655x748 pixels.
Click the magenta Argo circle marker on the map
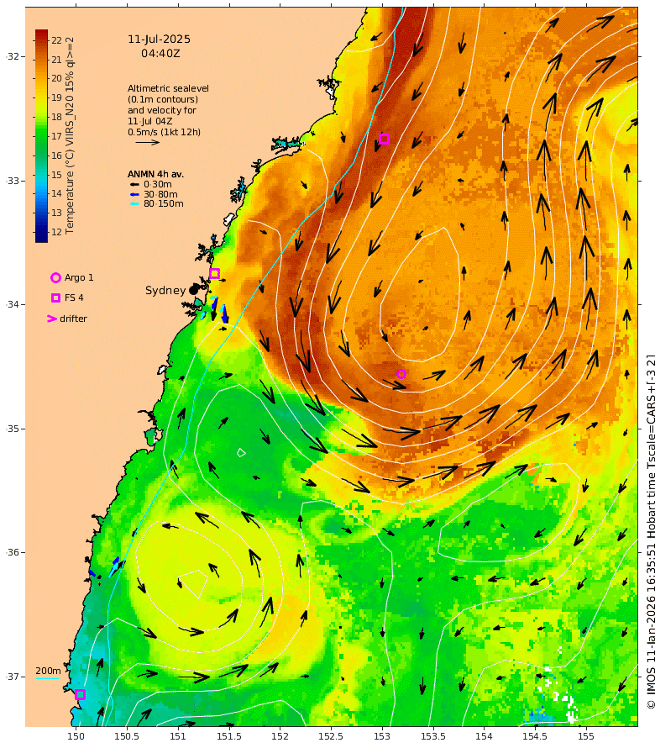tap(401, 374)
